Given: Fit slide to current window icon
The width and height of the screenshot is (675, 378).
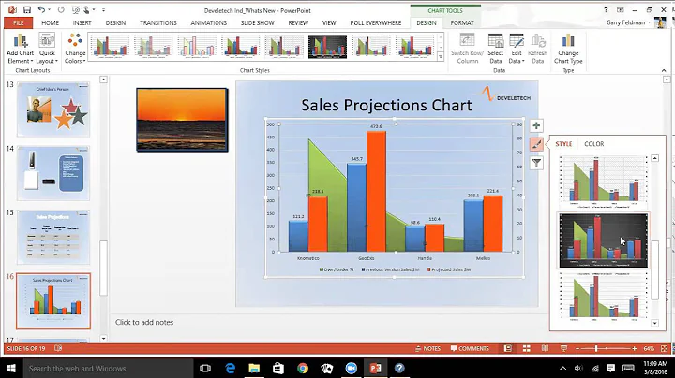Looking at the screenshot, I should (x=665, y=348).
